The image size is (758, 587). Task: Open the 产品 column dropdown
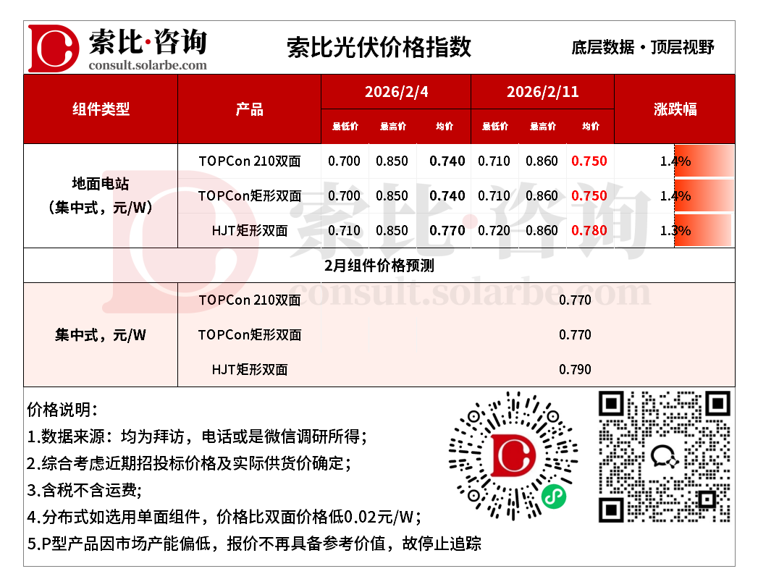[249, 109]
